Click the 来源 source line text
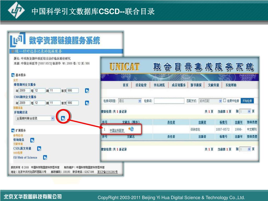 (x=52, y=63)
